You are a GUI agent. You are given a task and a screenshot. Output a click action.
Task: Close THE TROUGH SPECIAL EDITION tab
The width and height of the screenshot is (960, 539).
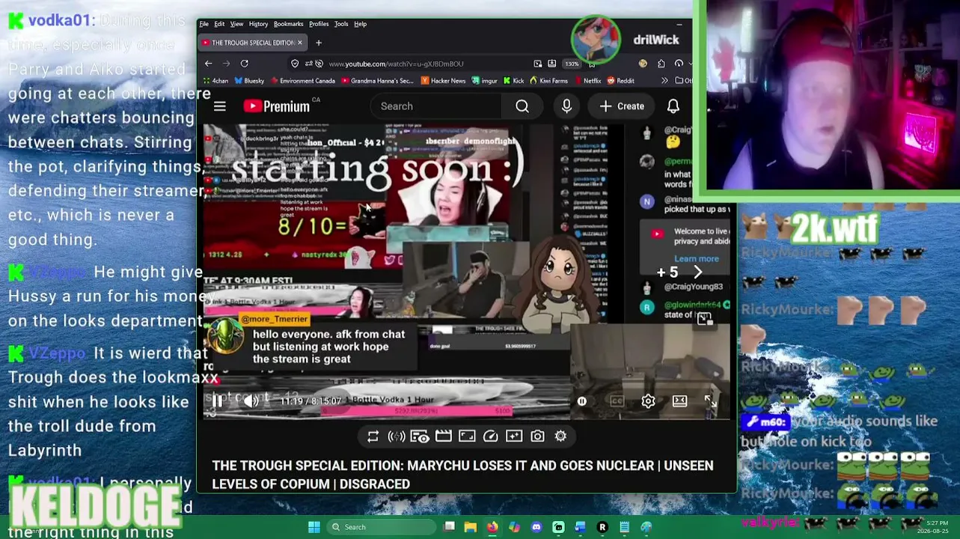299,43
